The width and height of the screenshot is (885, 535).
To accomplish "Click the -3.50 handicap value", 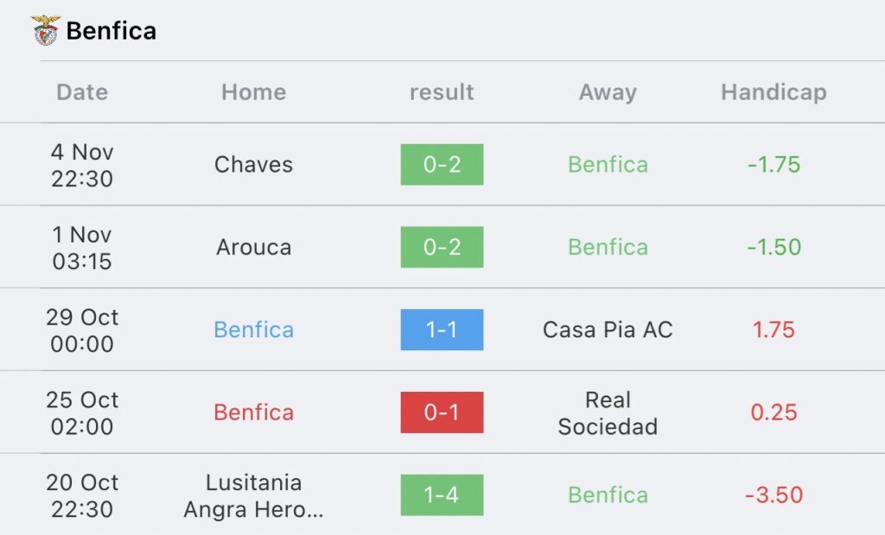I will coord(774,495).
